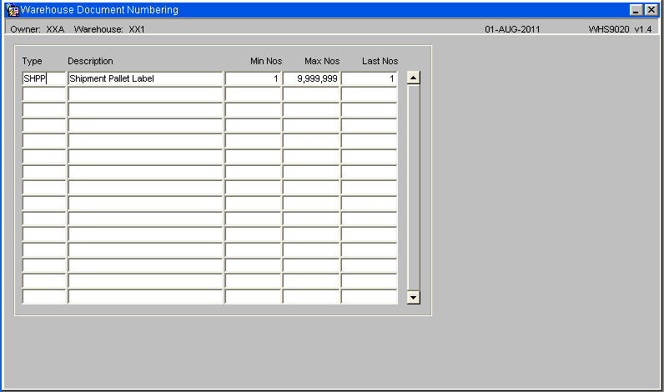Click the Description column header label
This screenshot has width=664, height=392.
(x=90, y=61)
